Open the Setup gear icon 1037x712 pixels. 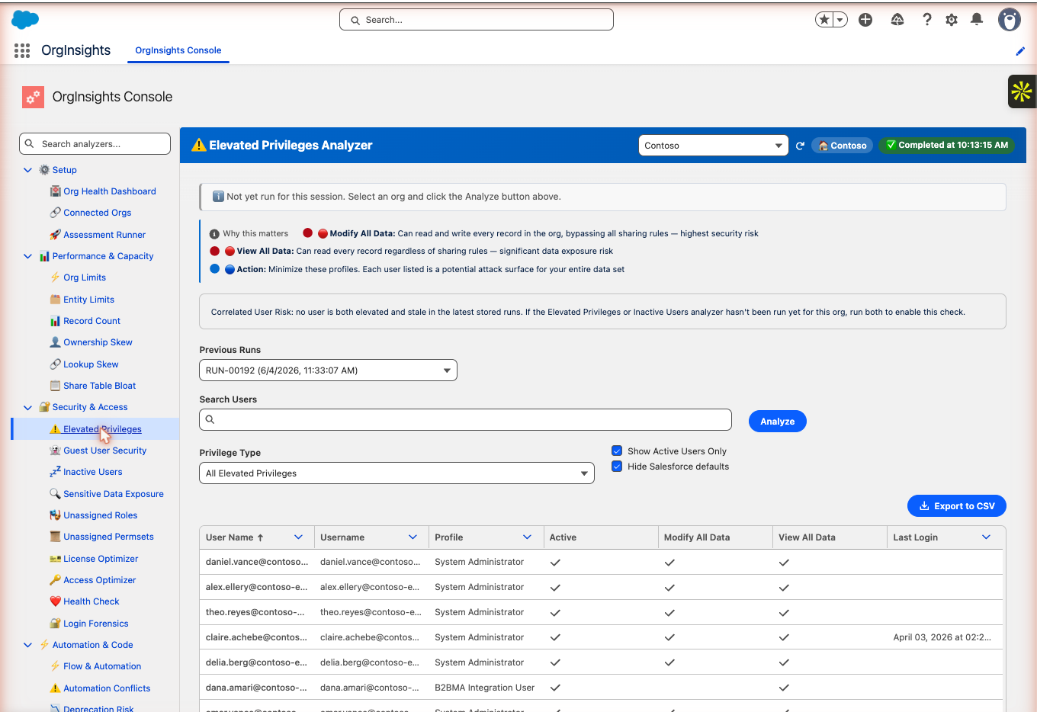coord(952,20)
